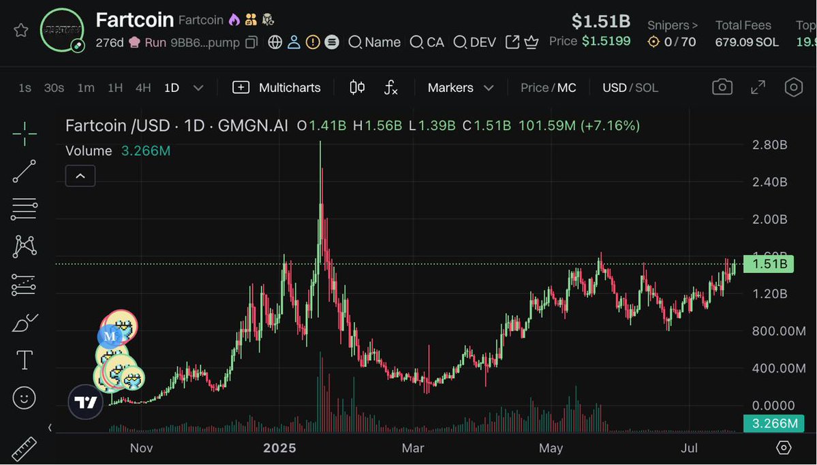Viewport: 817px width, 465px height.
Task: Open the candlestick chart type icon
Action: coord(358,87)
